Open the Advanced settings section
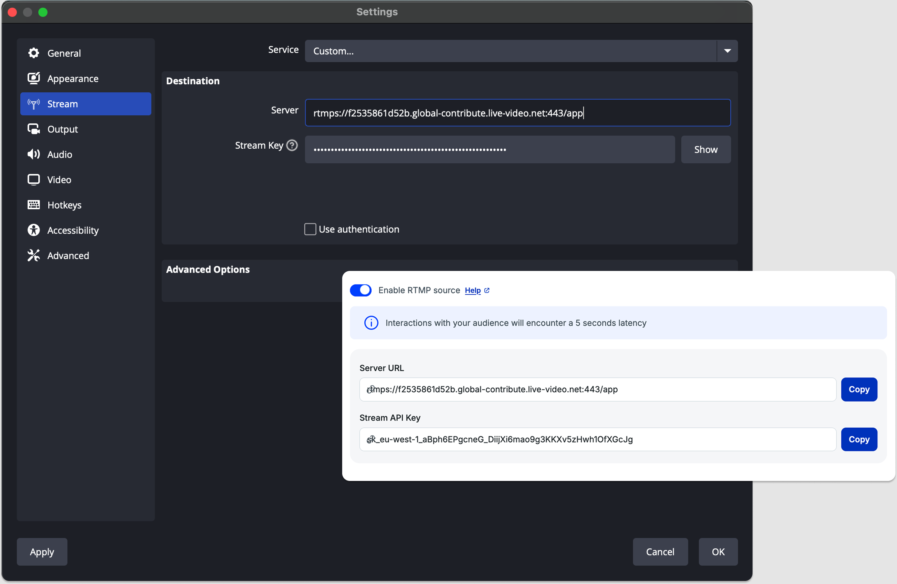Screen dimensions: 897x584 coord(68,255)
